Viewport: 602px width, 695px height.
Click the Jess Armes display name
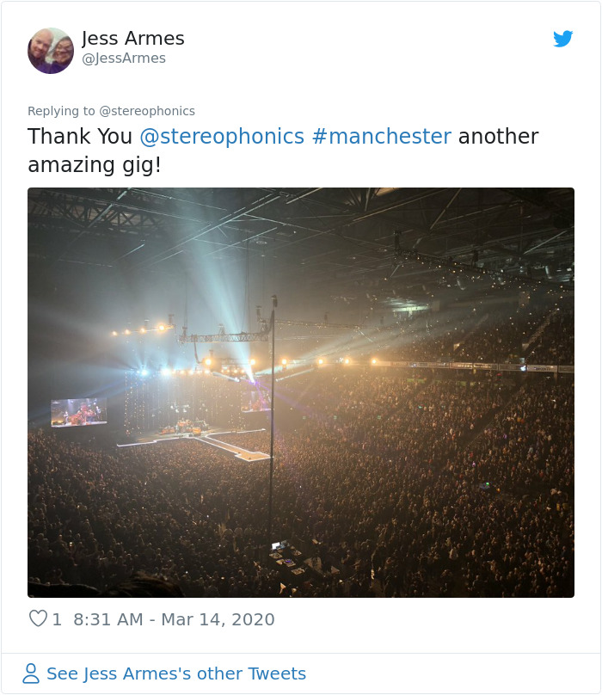(x=132, y=38)
